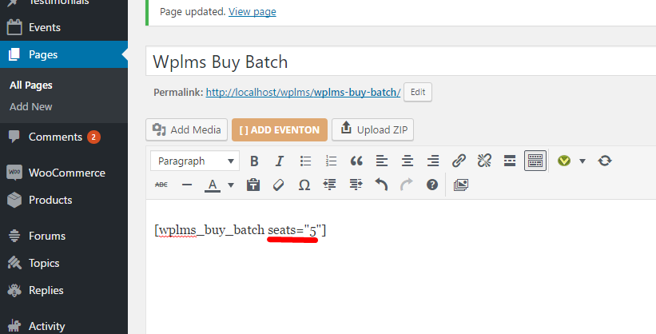Decrease paragraph indent
Image resolution: width=656 pixels, height=334 pixels.
[x=330, y=185]
